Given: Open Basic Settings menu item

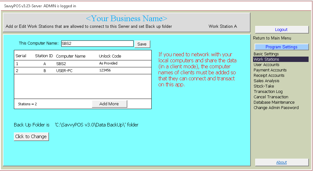Looking at the screenshot, I should [x=266, y=54].
